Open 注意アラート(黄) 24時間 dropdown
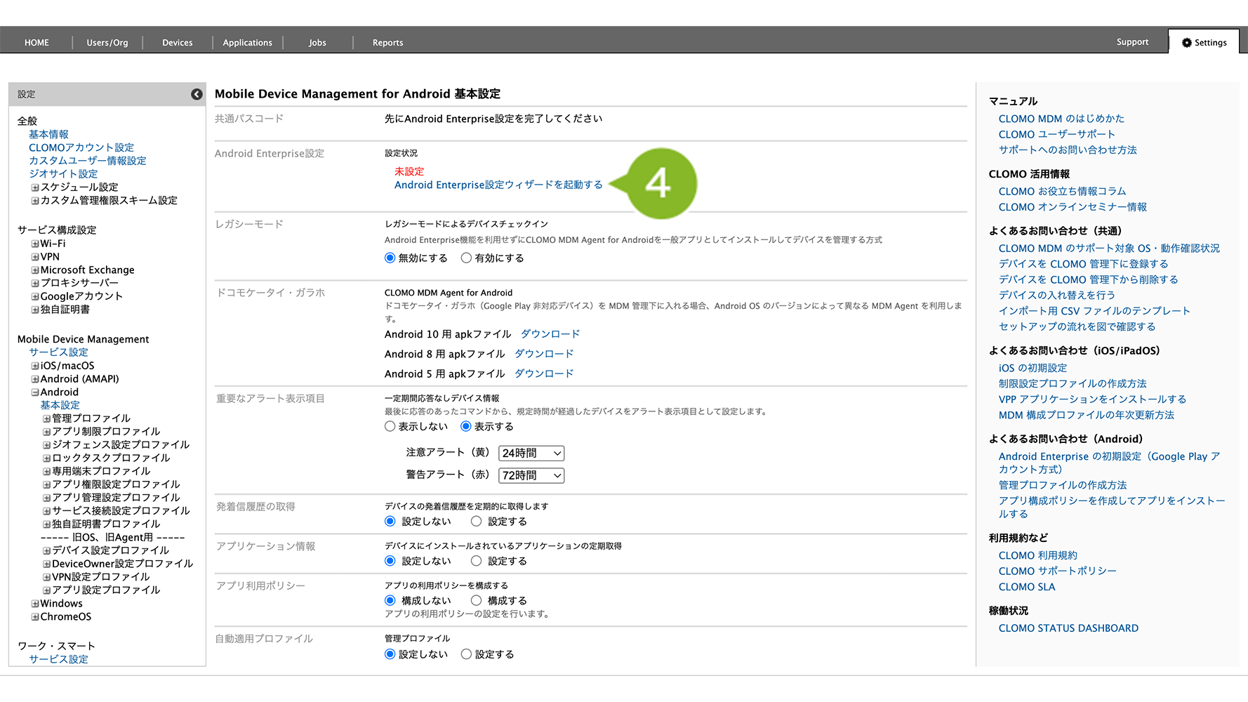The image size is (1248, 702). pos(531,453)
